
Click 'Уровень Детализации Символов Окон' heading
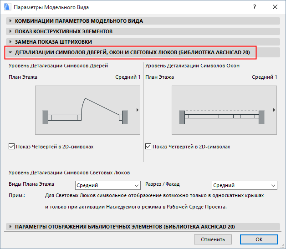click(192, 66)
